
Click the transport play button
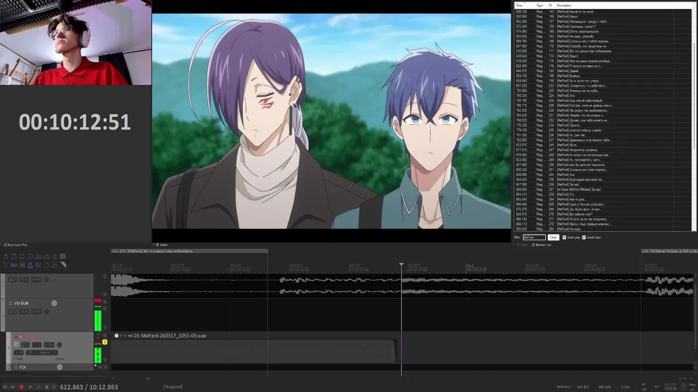[x=30, y=387]
